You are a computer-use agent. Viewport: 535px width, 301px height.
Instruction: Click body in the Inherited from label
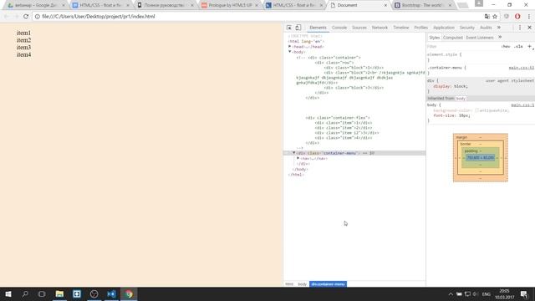(461, 99)
